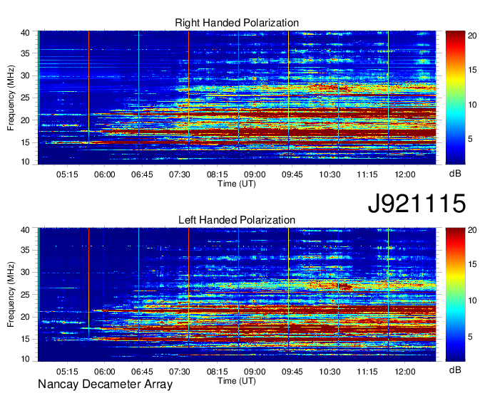Click the 35 MHz tick on Left Handed frequency axis
Viewport: 485px width, 393px height.
[25, 250]
